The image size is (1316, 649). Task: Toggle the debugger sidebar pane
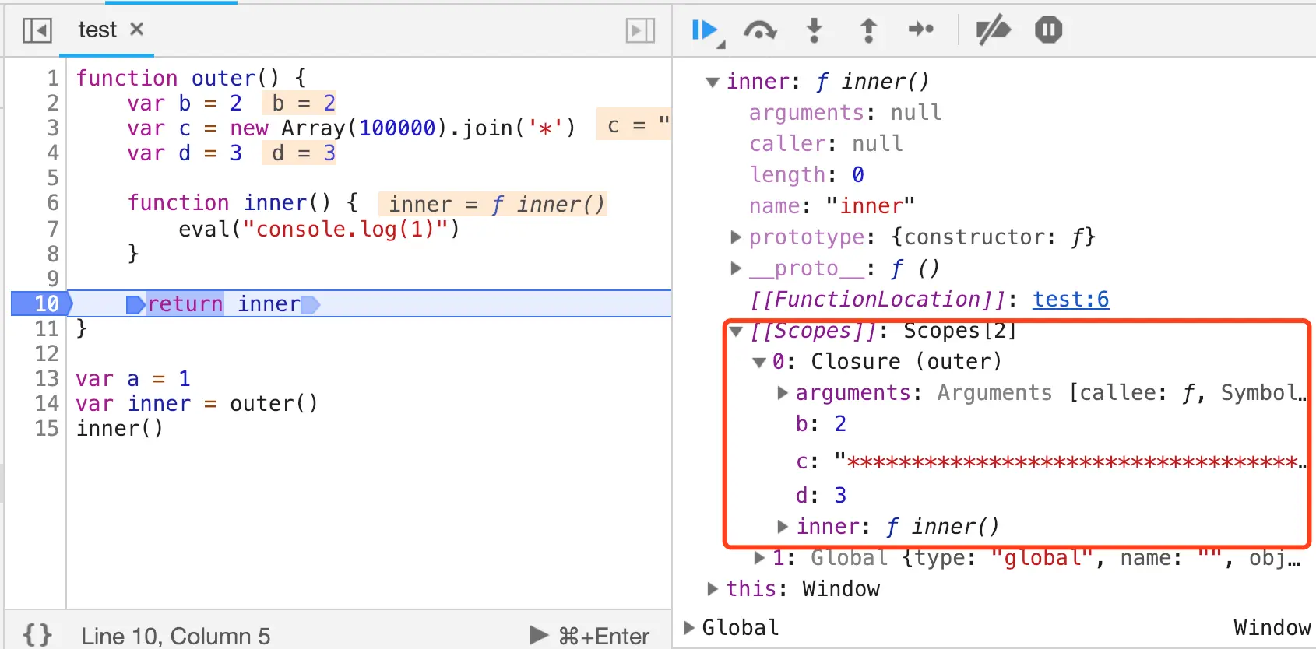640,30
